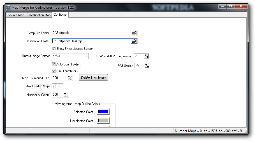This screenshot has height=141, width=255.
Task: Click ECW and JP2 Compression spinner icon
Action: click(147, 56)
